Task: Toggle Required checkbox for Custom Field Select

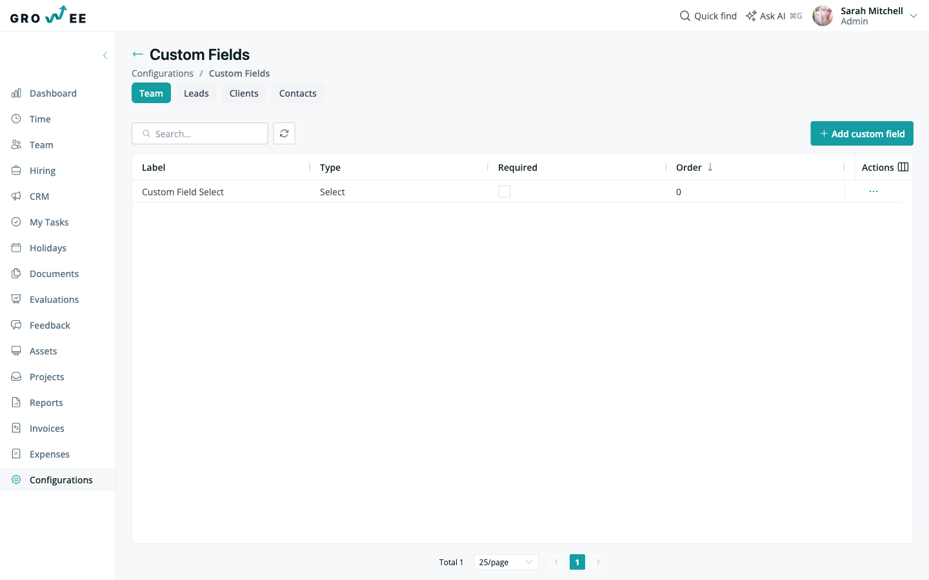Action: [x=504, y=191]
